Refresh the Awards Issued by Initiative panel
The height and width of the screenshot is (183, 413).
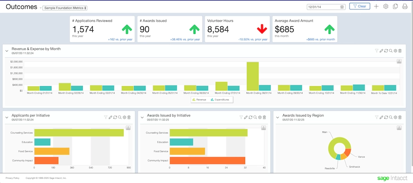coord(251,117)
